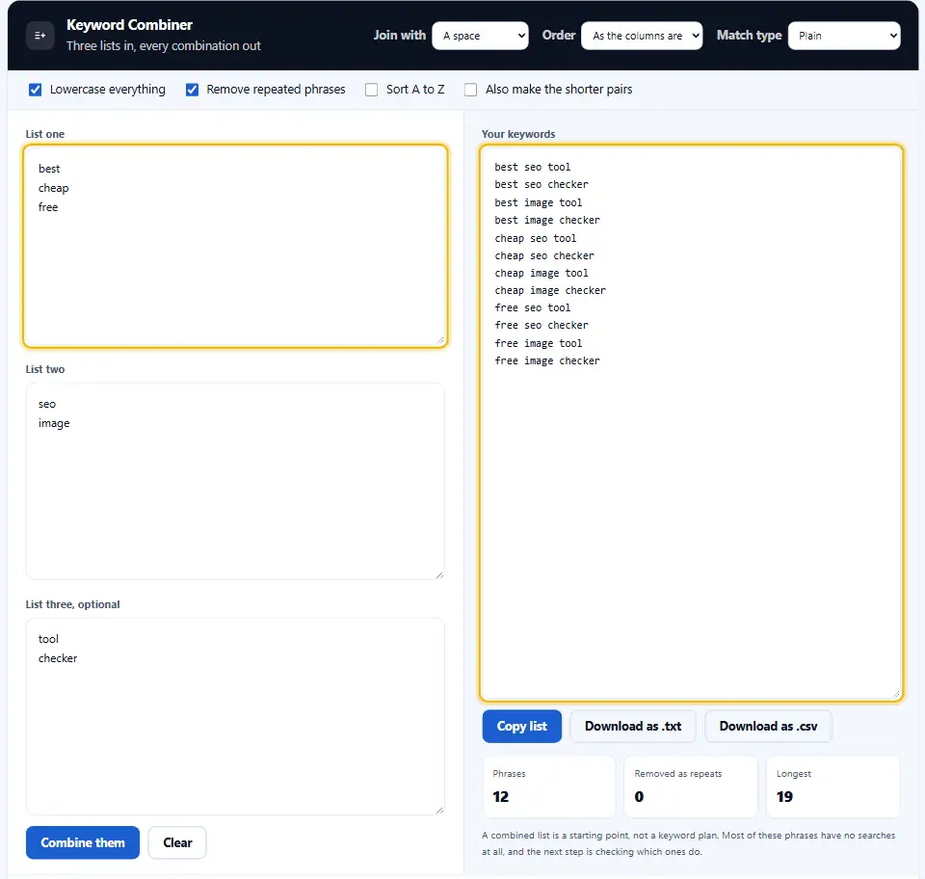Screen dimensions: 925x879
Task: Clear all lists with Clear button
Action: click(177, 842)
